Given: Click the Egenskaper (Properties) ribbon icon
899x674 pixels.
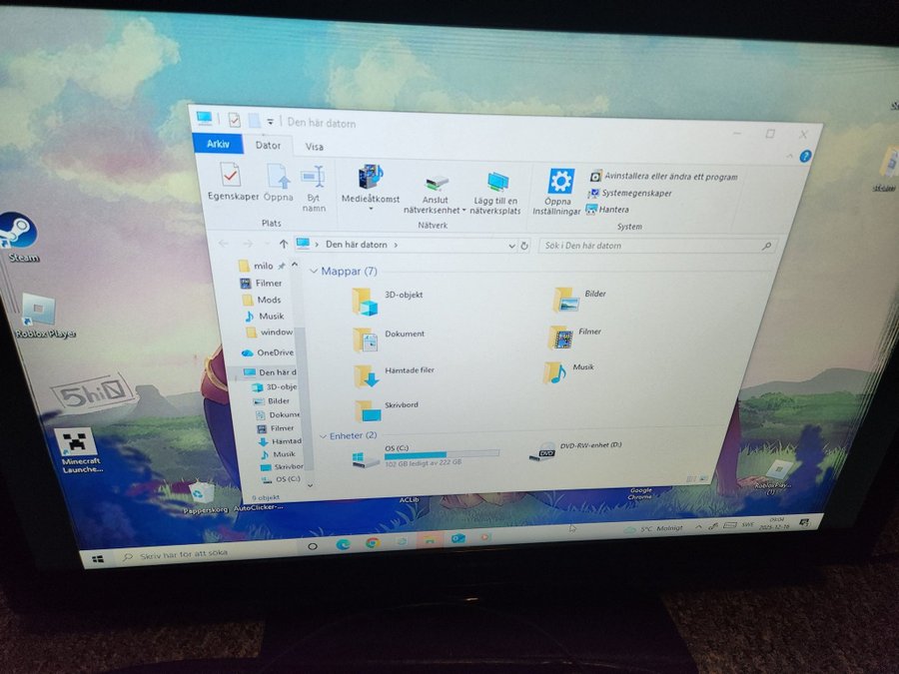Looking at the screenshot, I should 231,176.
